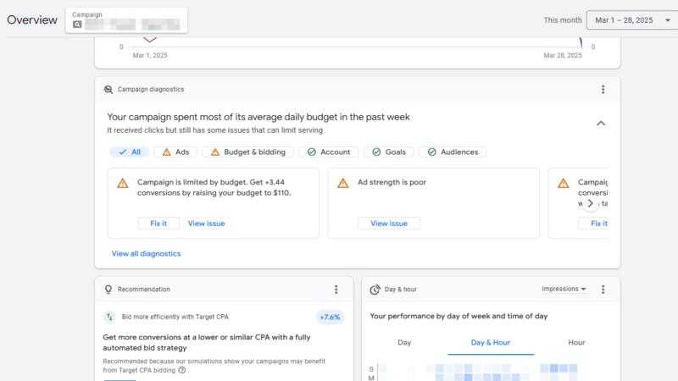Open Recommendation card three-dot menu
678x381 pixels.
336,290
